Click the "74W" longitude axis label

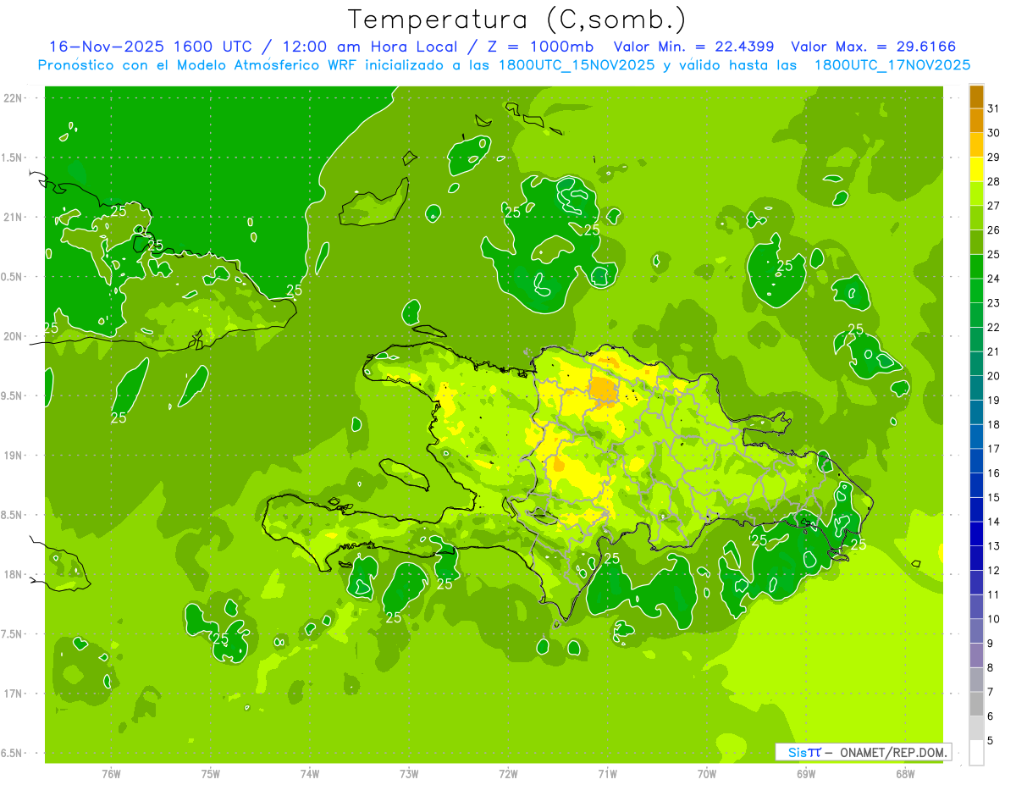point(310,775)
